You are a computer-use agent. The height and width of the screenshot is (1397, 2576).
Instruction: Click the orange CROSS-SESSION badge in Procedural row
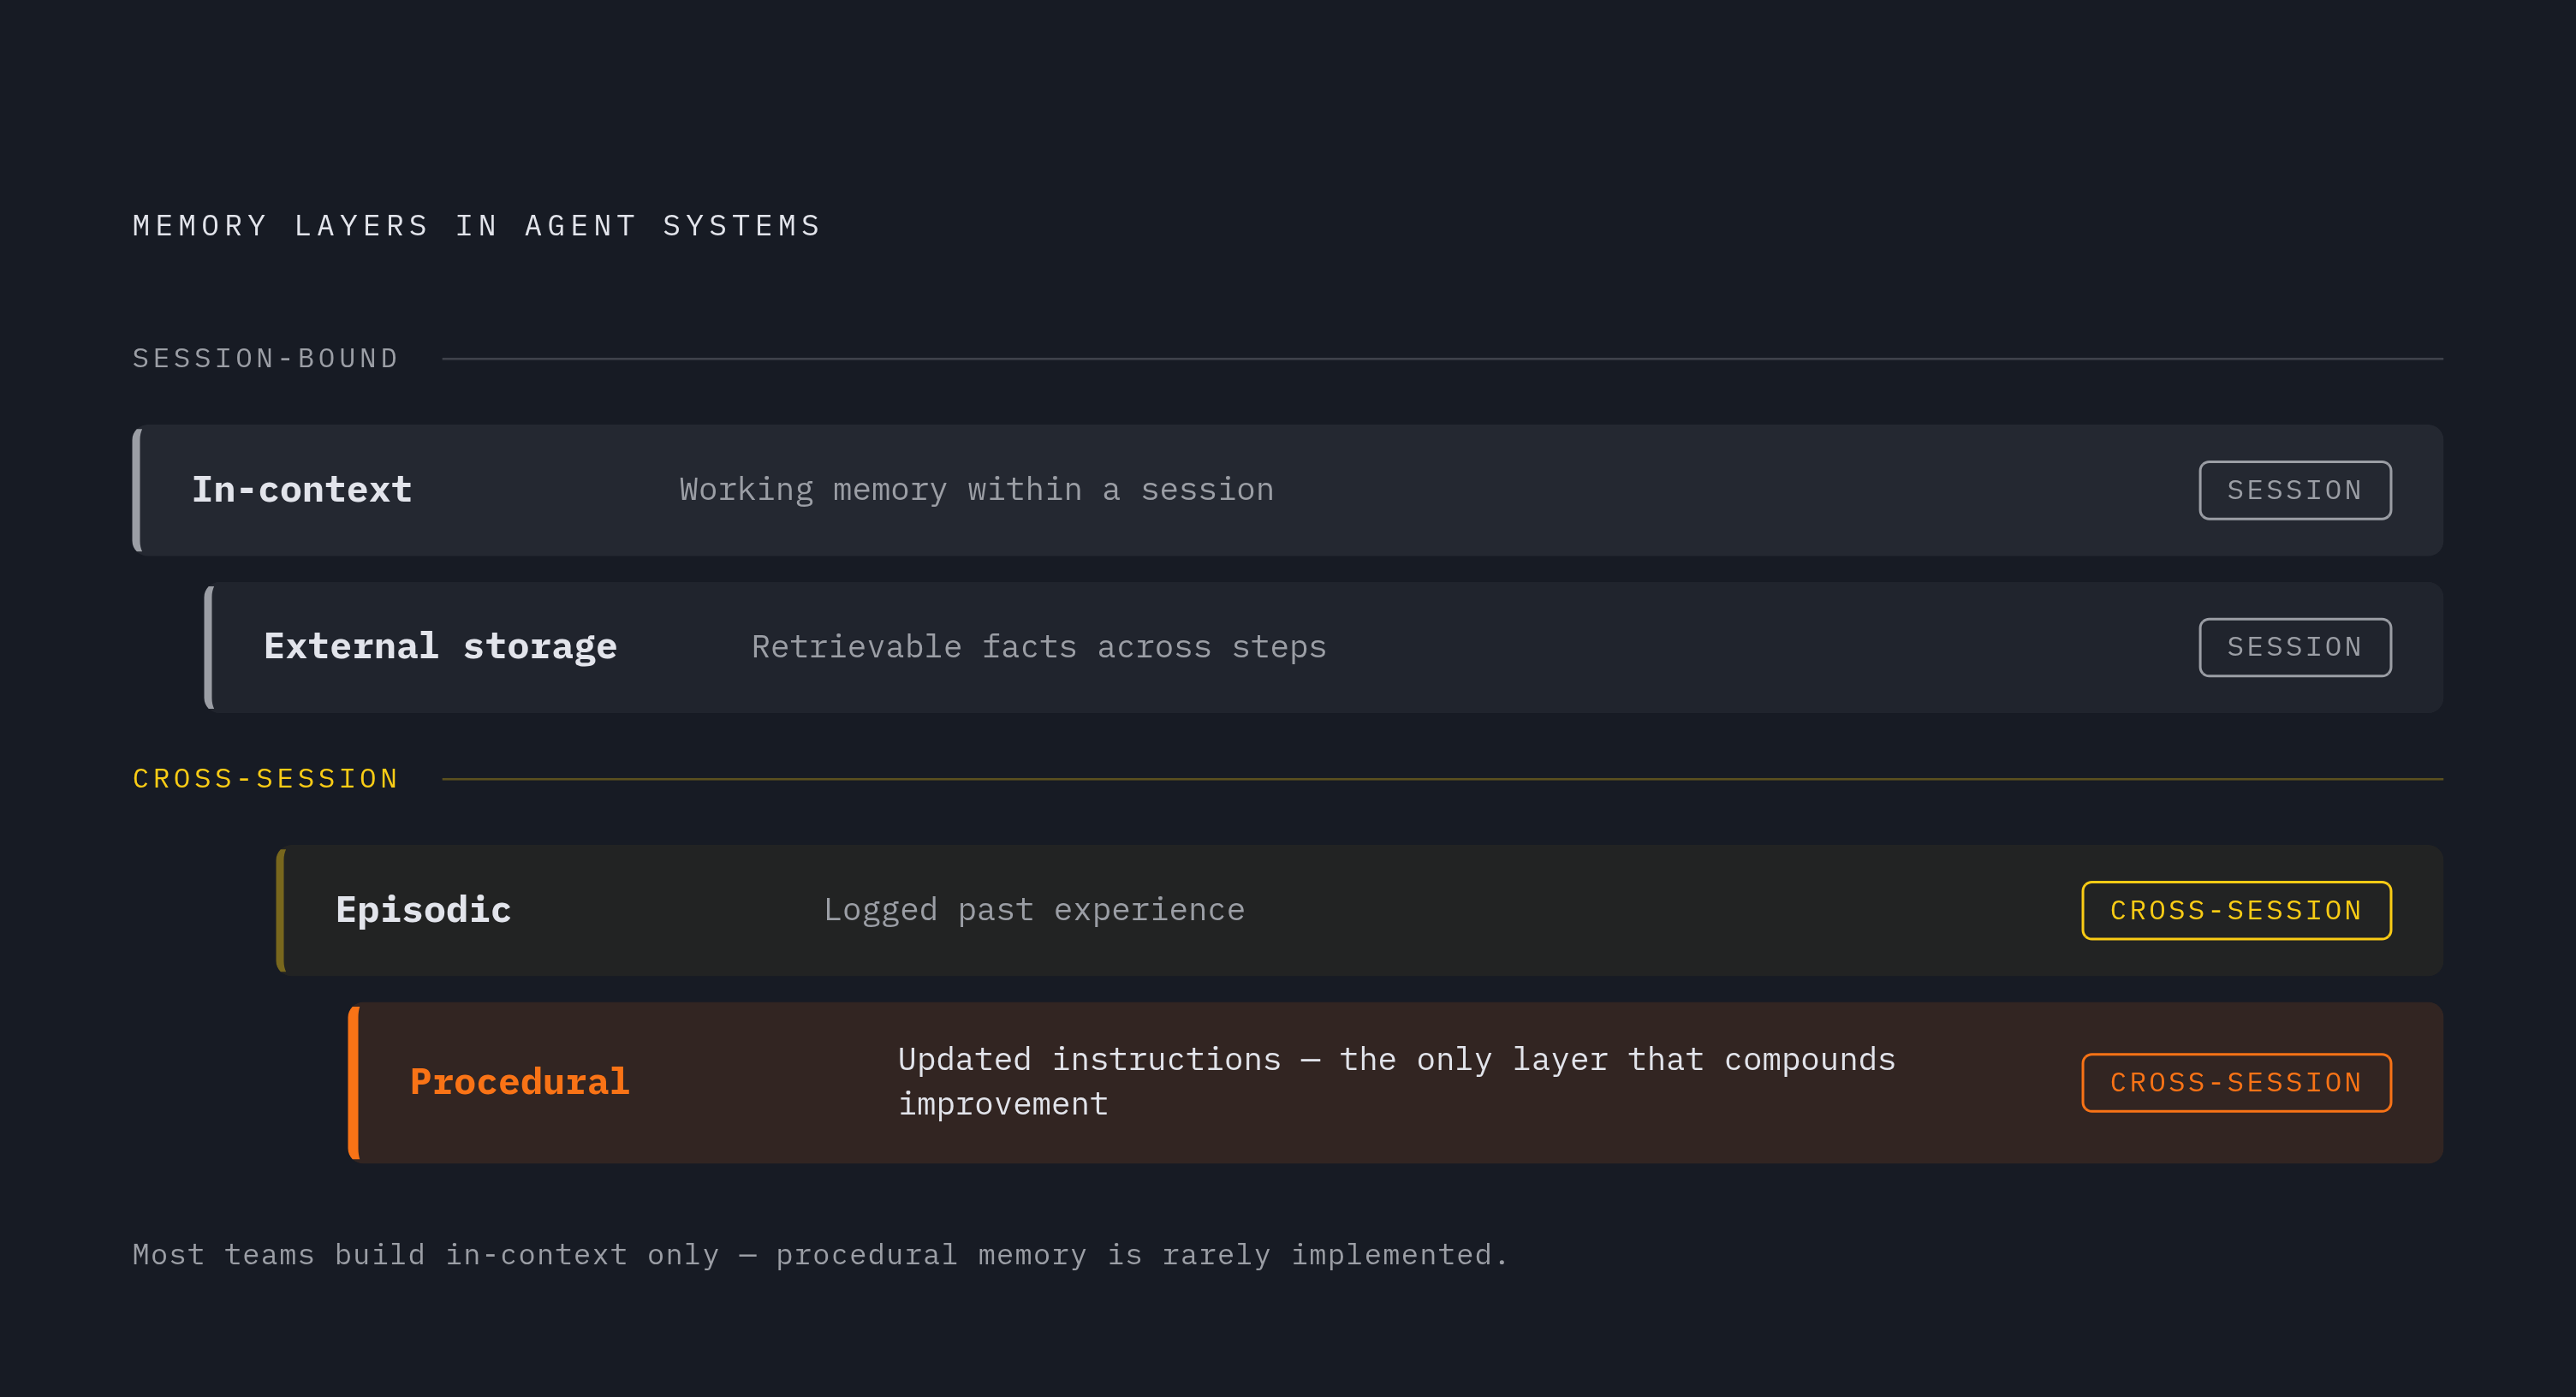[x=2236, y=1082]
